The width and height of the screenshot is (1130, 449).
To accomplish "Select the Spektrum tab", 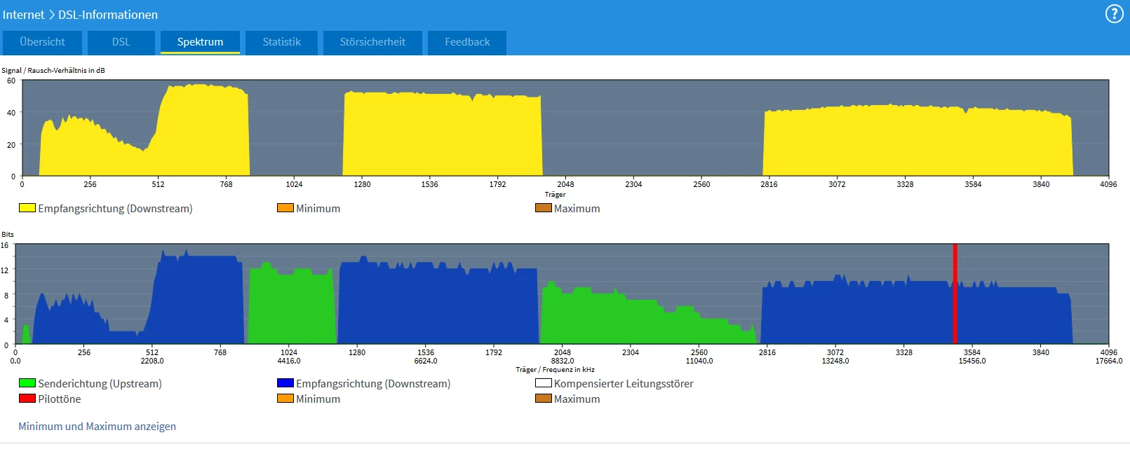I will coord(200,42).
